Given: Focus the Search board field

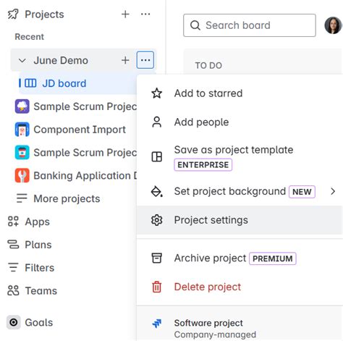Looking at the screenshot, I should coord(250,25).
